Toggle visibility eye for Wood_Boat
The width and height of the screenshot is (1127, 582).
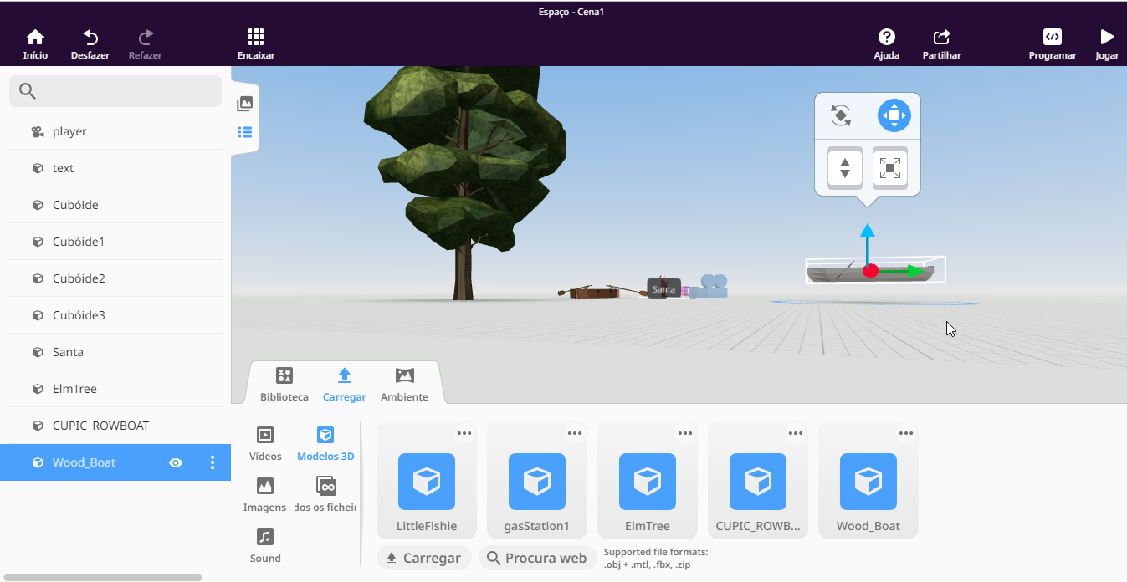pos(176,462)
